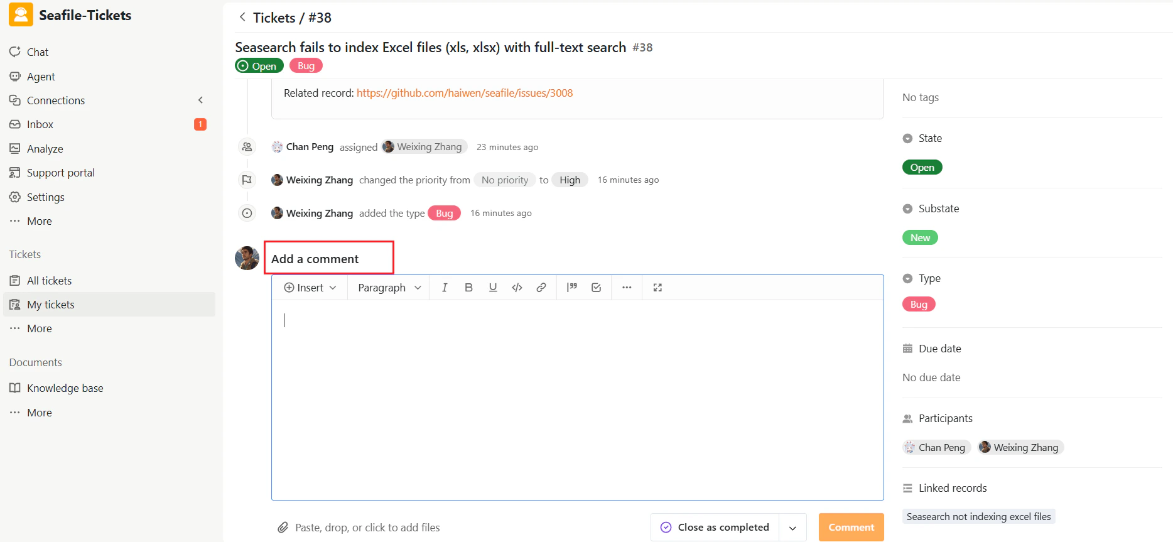Click the No priority label

(505, 180)
